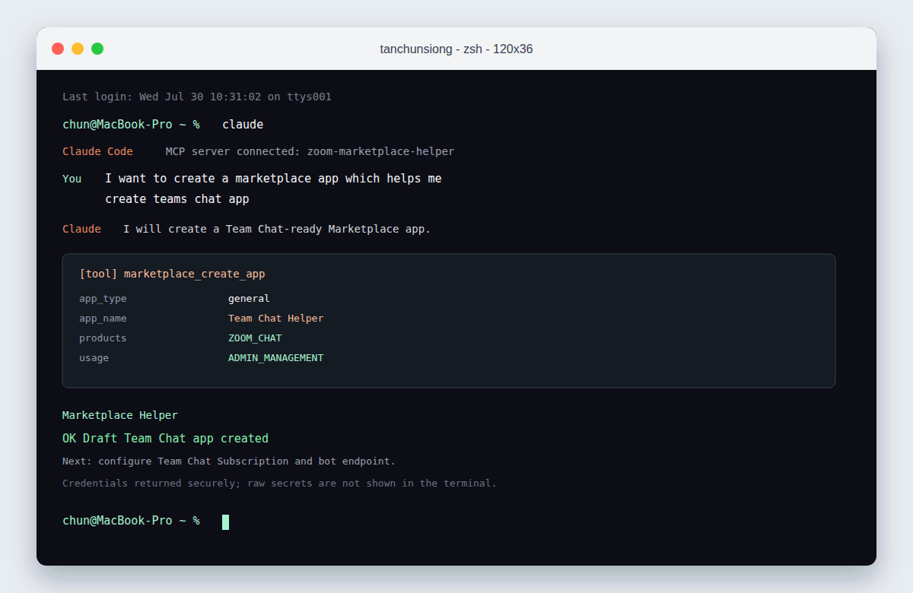Viewport: 913px width, 593px height.
Task: Click the 'ADMIN_MANAGEMENT' value
Action: tap(275, 358)
